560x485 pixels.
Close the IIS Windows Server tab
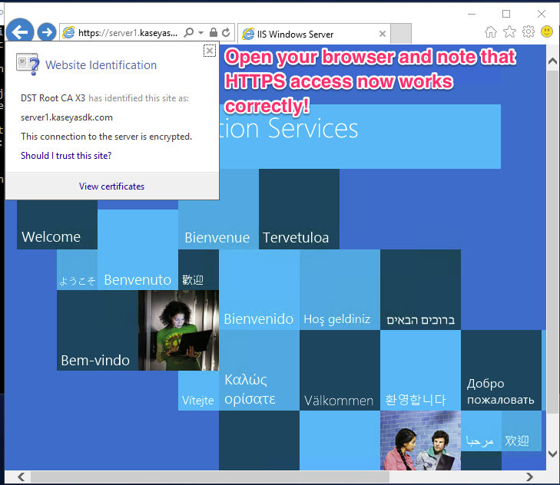point(382,34)
